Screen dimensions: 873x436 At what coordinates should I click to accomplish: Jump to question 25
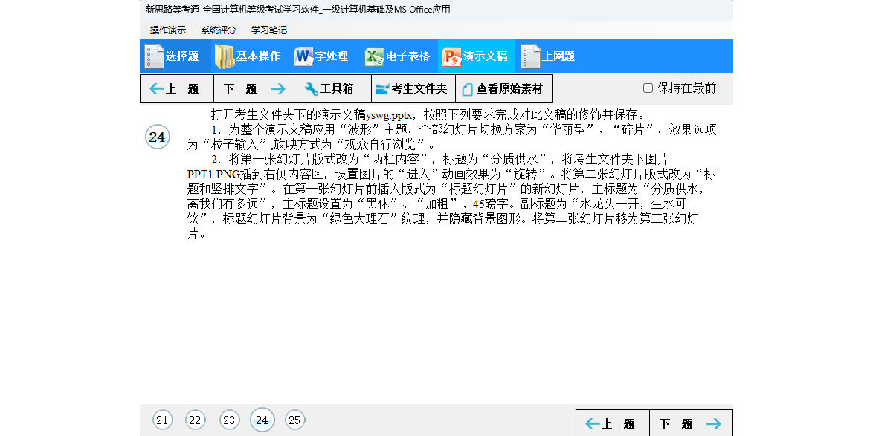click(x=295, y=420)
